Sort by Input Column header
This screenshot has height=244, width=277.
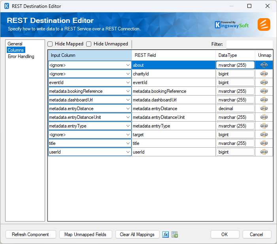(90, 55)
